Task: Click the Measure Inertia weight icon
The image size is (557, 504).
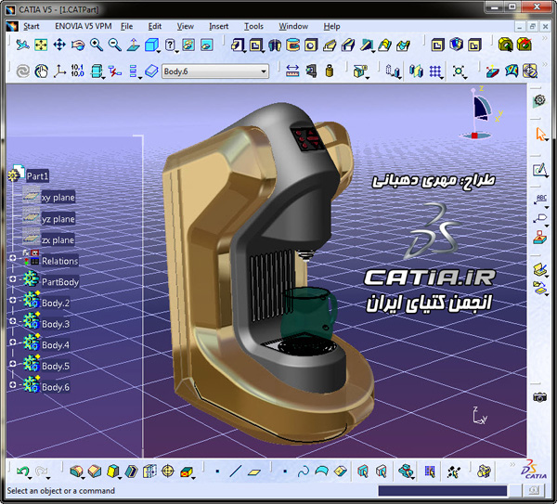Action: [330, 71]
